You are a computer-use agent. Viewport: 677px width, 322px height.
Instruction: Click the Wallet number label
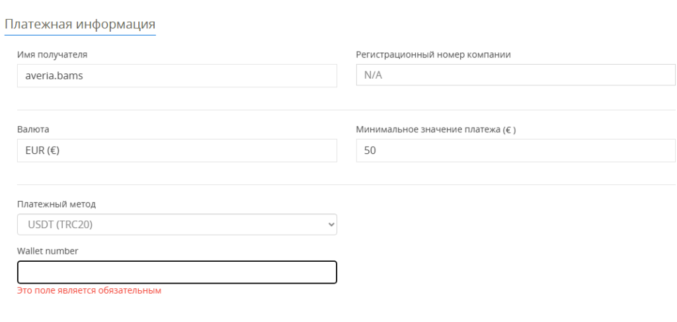pyautogui.click(x=48, y=251)
